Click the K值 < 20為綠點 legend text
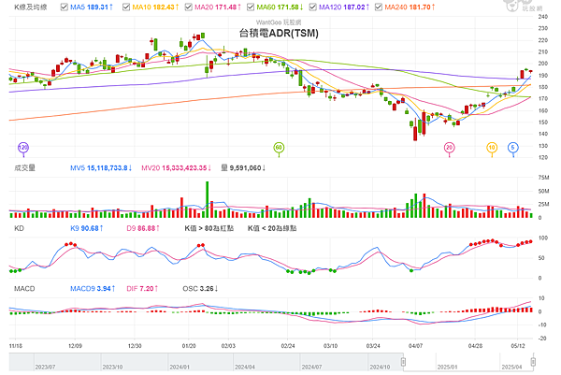 click(272, 228)
